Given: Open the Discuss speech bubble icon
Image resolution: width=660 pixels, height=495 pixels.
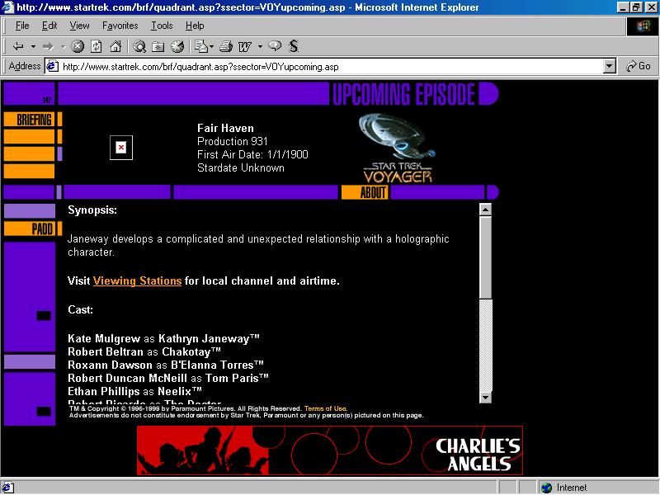Looking at the screenshot, I should [275, 46].
